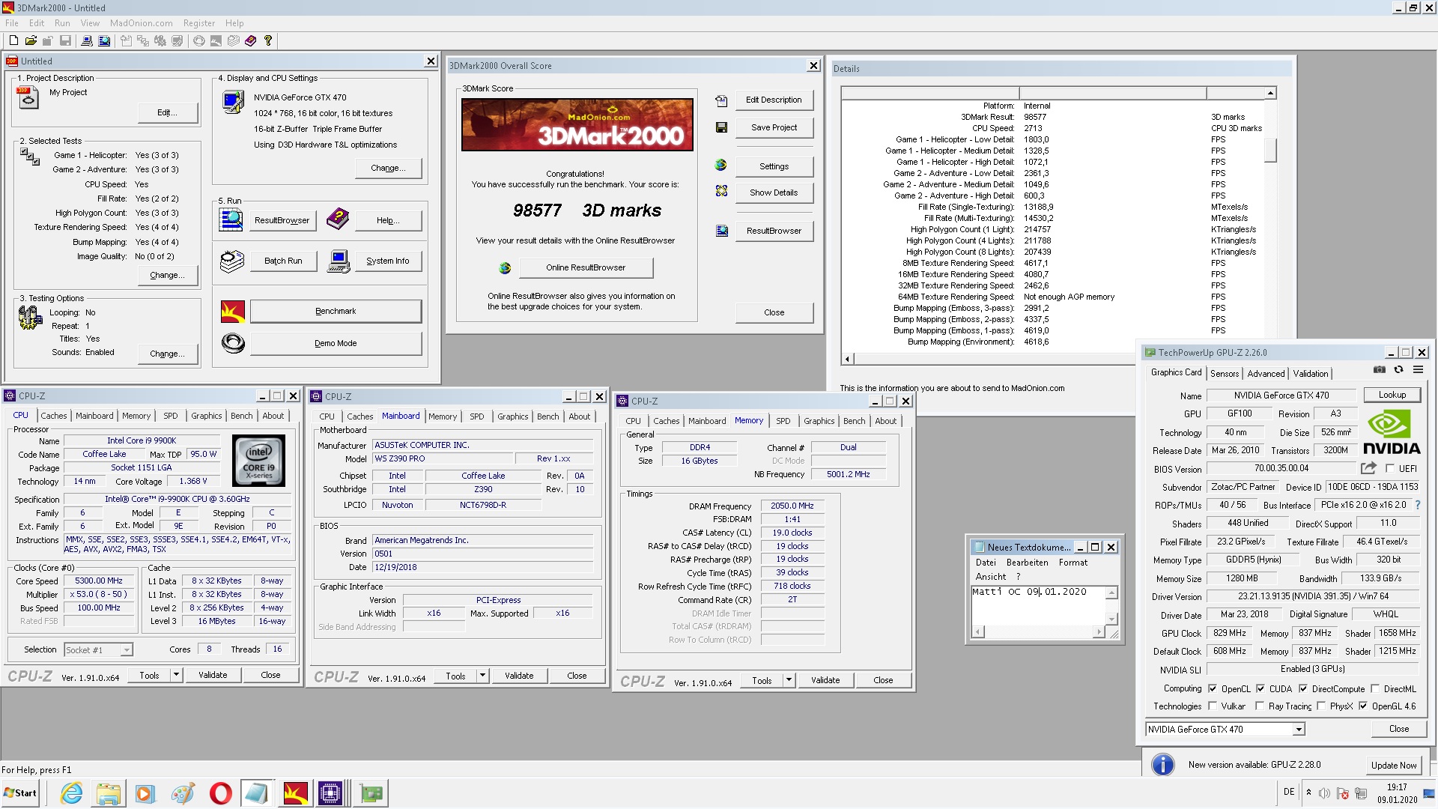The image size is (1438, 809).
Task: Open Windows Explorer folder on taskbar
Action: [x=109, y=793]
